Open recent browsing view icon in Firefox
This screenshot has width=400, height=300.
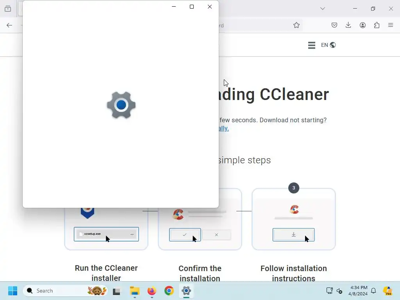[8, 9]
